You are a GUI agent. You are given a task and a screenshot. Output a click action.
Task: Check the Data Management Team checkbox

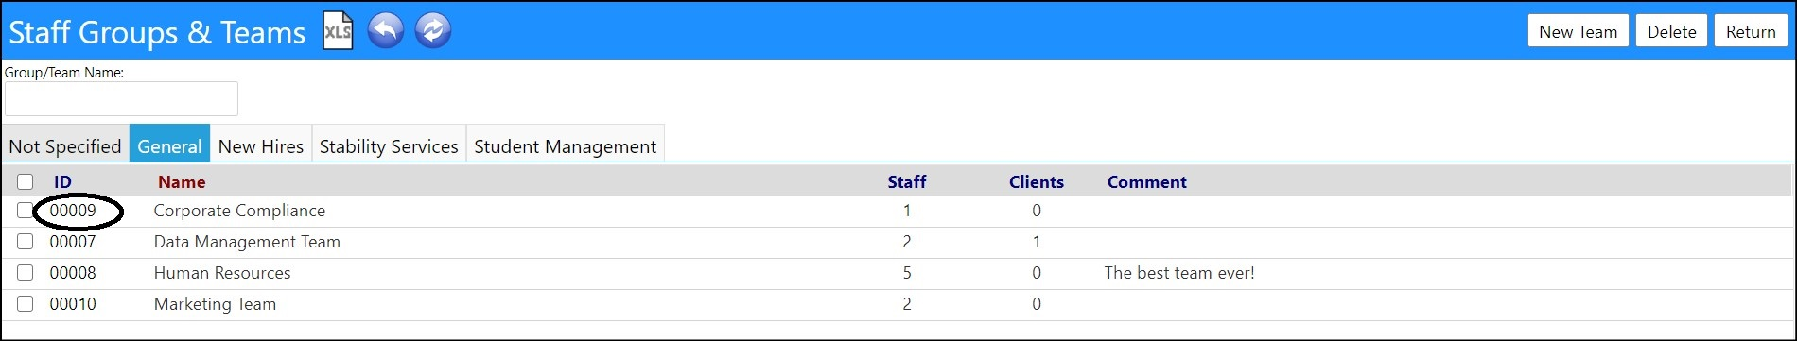tap(26, 242)
